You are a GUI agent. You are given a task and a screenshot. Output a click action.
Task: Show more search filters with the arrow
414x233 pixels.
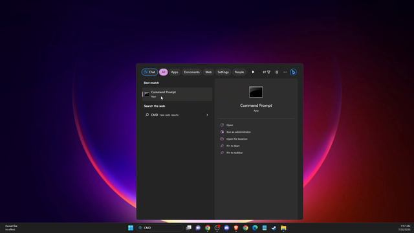[x=253, y=72]
